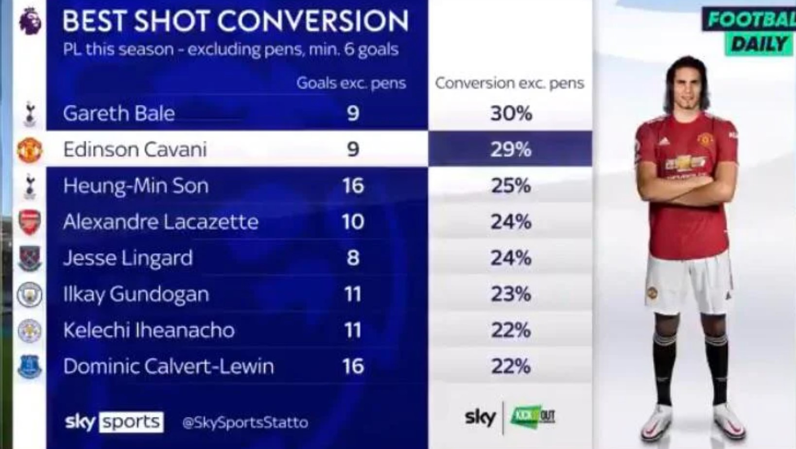This screenshot has height=449, width=796.
Task: Click the Leicester City crest beside Iheanacho
Action: click(30, 331)
